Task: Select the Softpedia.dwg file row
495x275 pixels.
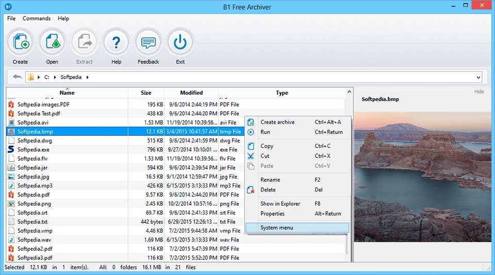Action: [125, 141]
